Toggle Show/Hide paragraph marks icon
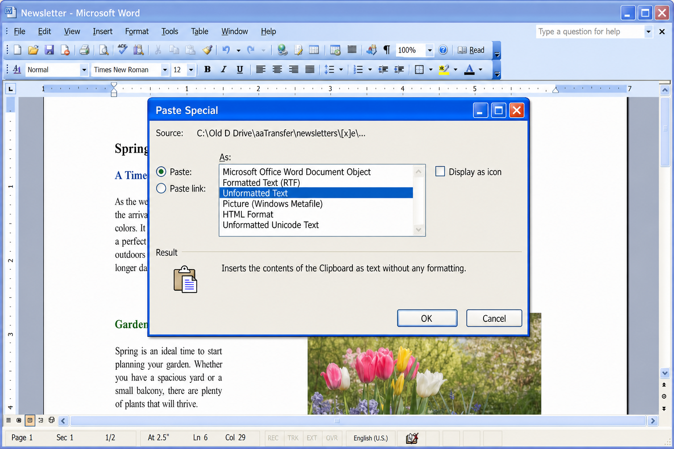 (387, 50)
